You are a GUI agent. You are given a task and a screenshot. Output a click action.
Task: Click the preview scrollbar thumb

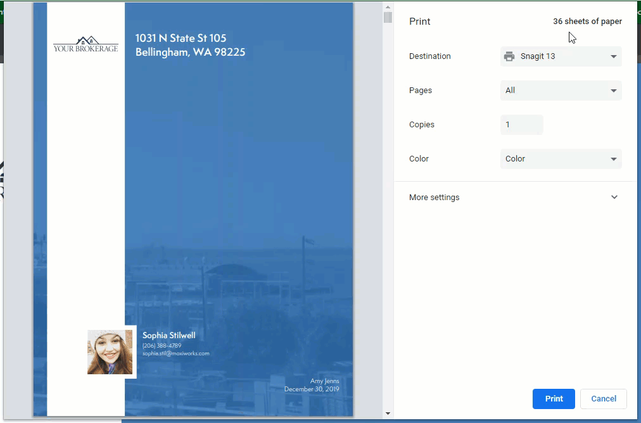pos(388,17)
